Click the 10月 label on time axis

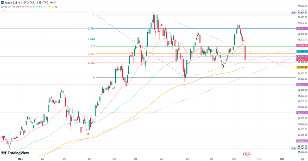234,159
